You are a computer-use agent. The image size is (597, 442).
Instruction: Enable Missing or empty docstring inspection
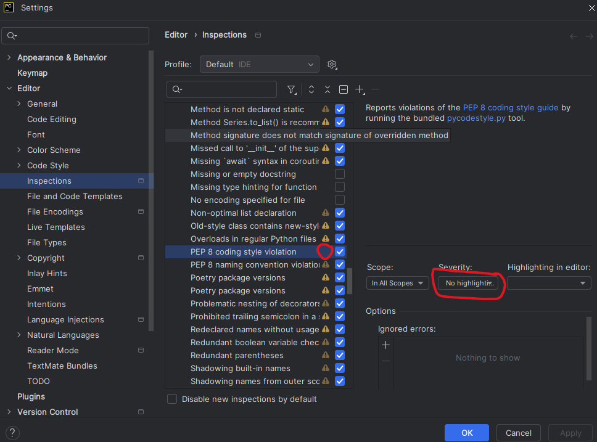click(340, 174)
